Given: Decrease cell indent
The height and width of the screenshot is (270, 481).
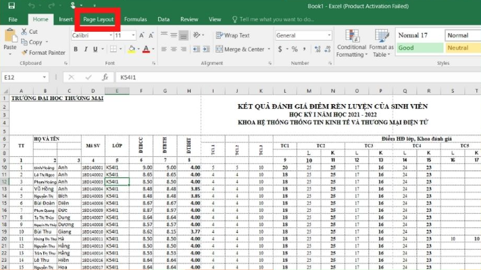Looking at the screenshot, I should coord(197,49).
